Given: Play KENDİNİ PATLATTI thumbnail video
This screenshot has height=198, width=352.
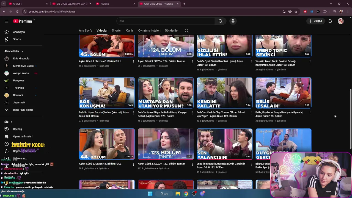Looking at the screenshot, I should pos(225,93).
